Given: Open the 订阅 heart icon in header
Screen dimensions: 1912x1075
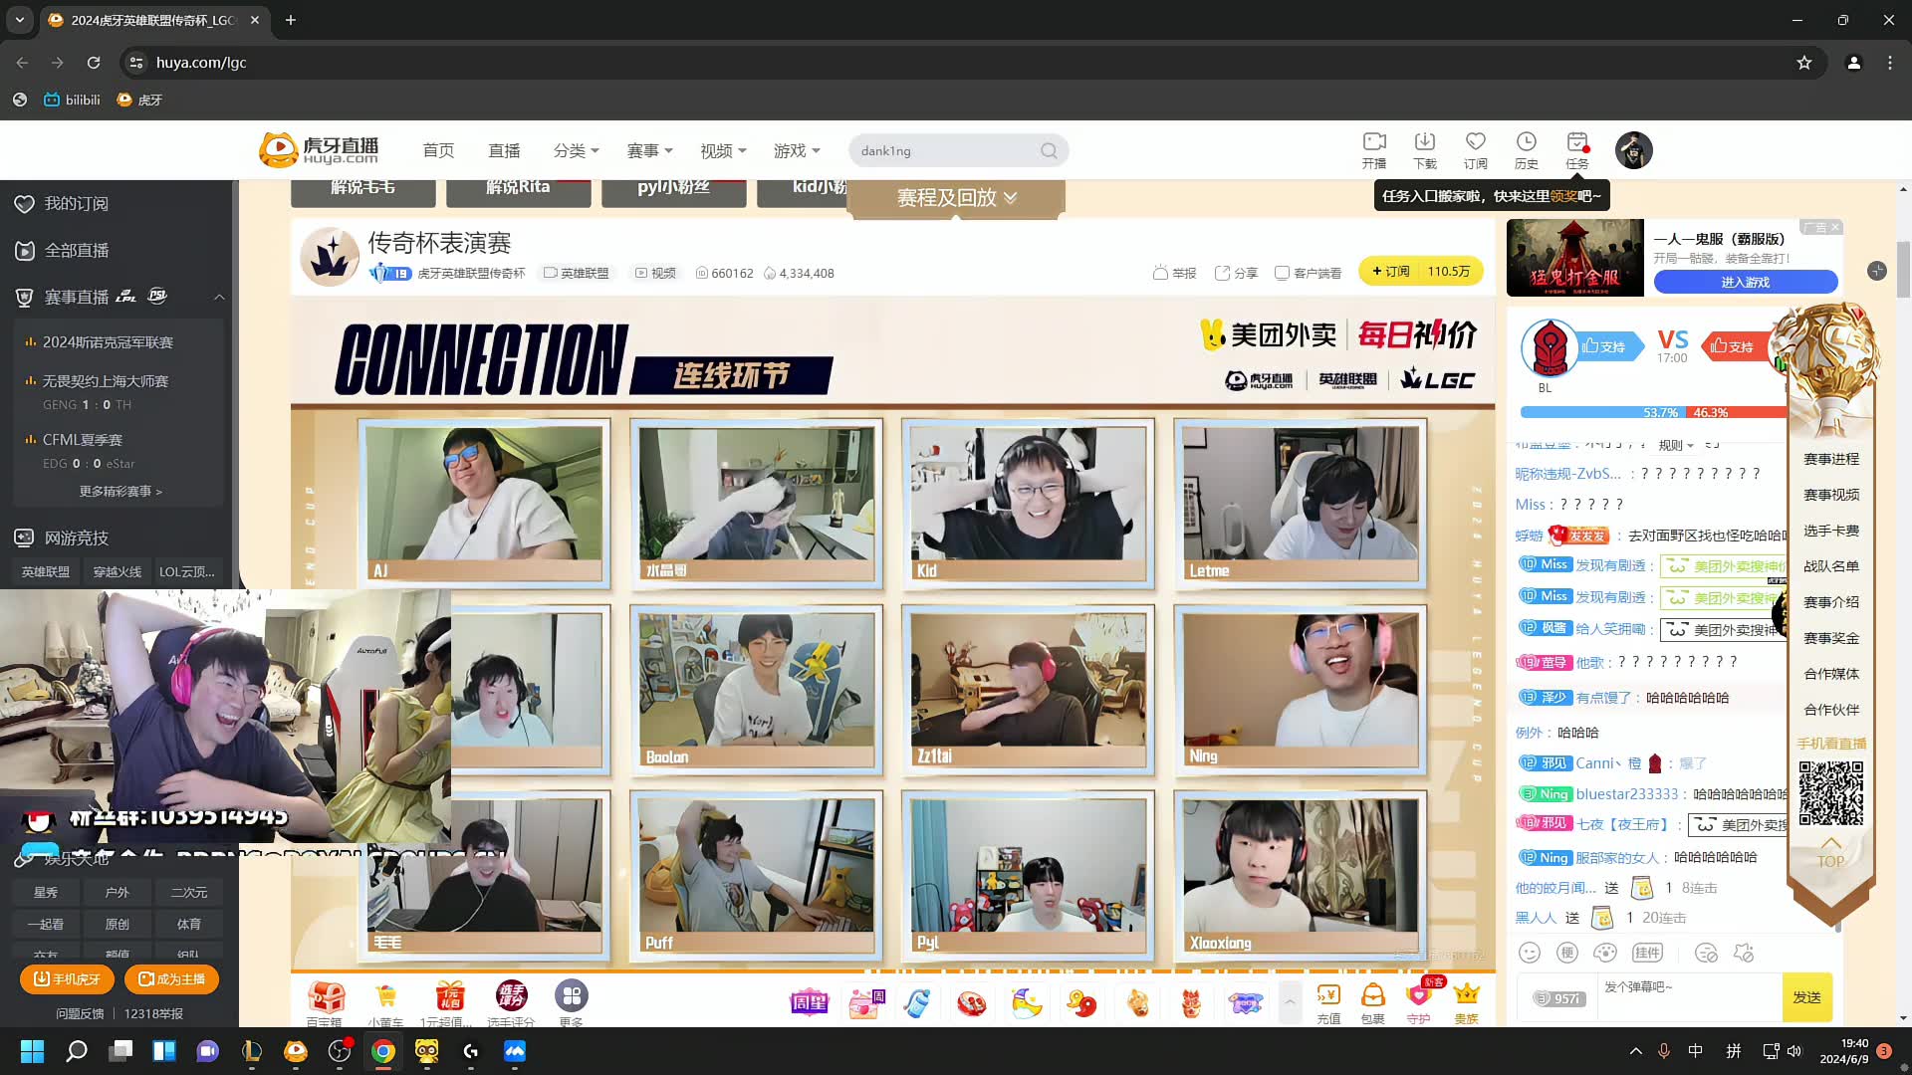Looking at the screenshot, I should pos(1476,149).
